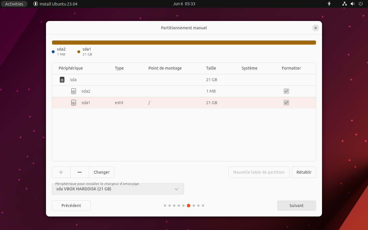Click the sda disk icon
Screen dimensions: 368x230
(62, 80)
